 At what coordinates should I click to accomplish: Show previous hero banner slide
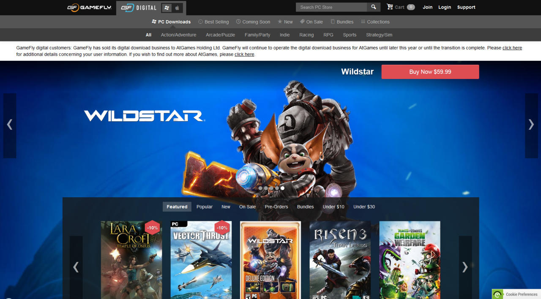coord(10,125)
